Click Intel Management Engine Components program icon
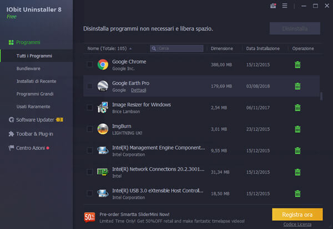Screen dimensions: 333x229 click(103, 150)
